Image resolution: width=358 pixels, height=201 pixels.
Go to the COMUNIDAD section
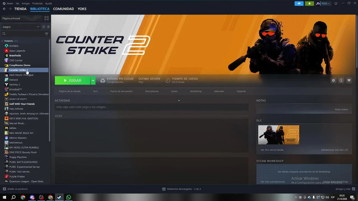[x=63, y=9]
